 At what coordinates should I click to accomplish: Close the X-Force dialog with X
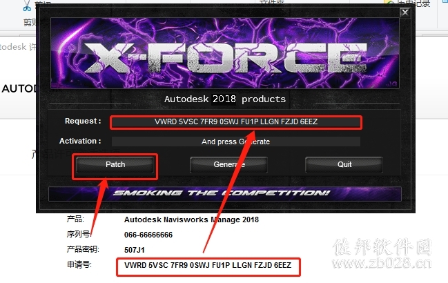405,12
